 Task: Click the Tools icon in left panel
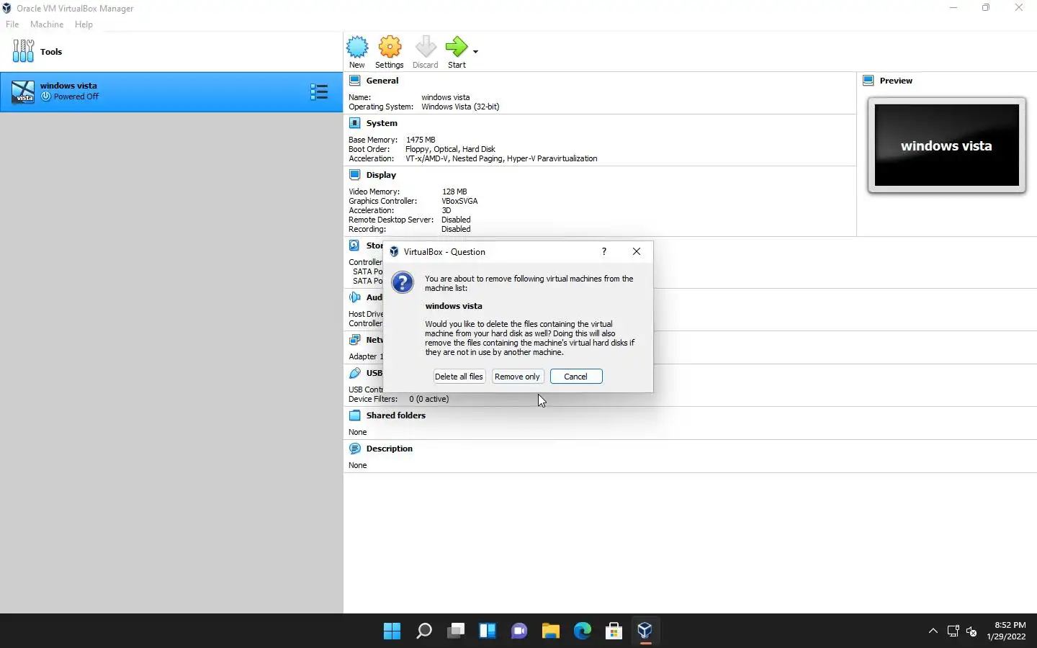pos(23,51)
